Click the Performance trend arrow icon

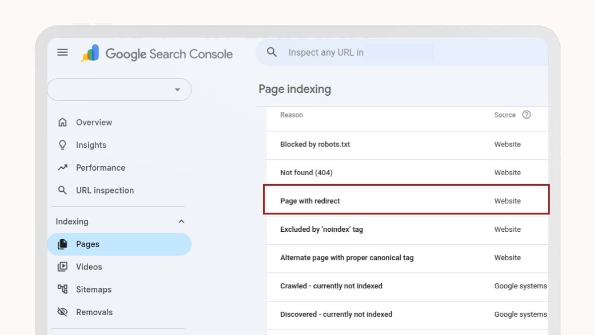(62, 168)
